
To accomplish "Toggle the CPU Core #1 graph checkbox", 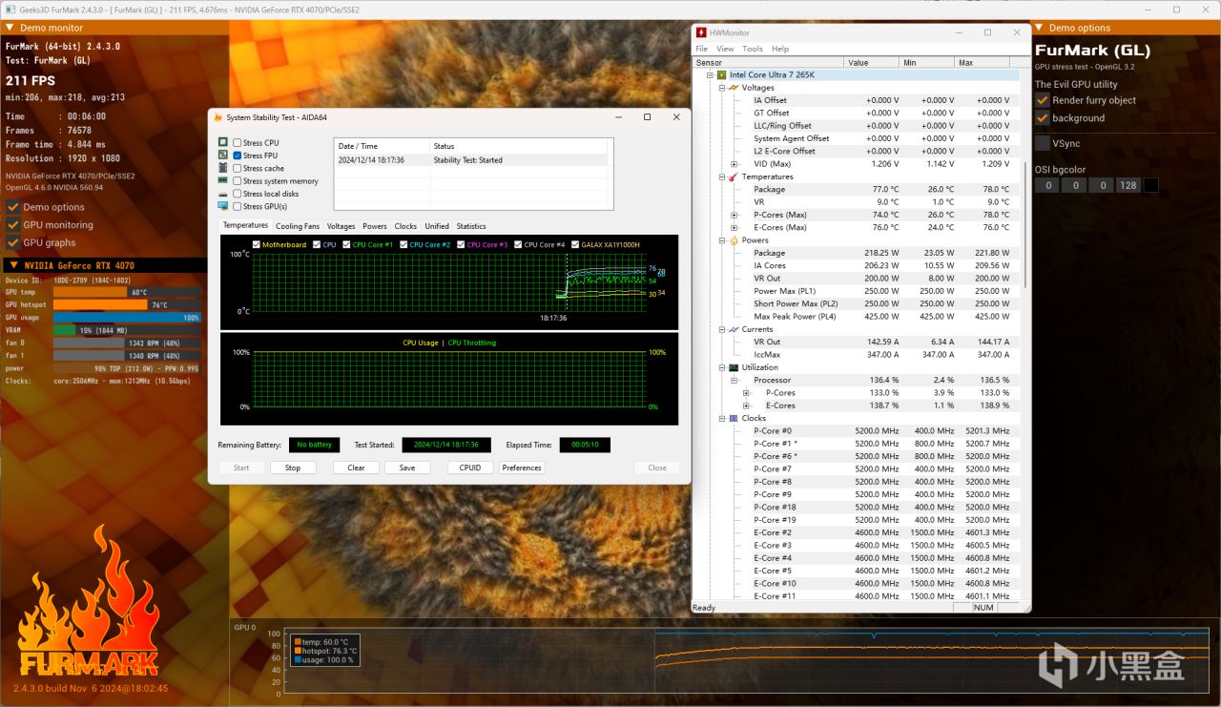I will [x=346, y=245].
